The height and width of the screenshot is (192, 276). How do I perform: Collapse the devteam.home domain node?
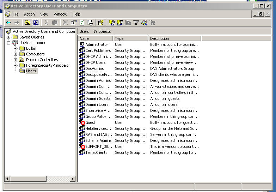tap(9, 43)
